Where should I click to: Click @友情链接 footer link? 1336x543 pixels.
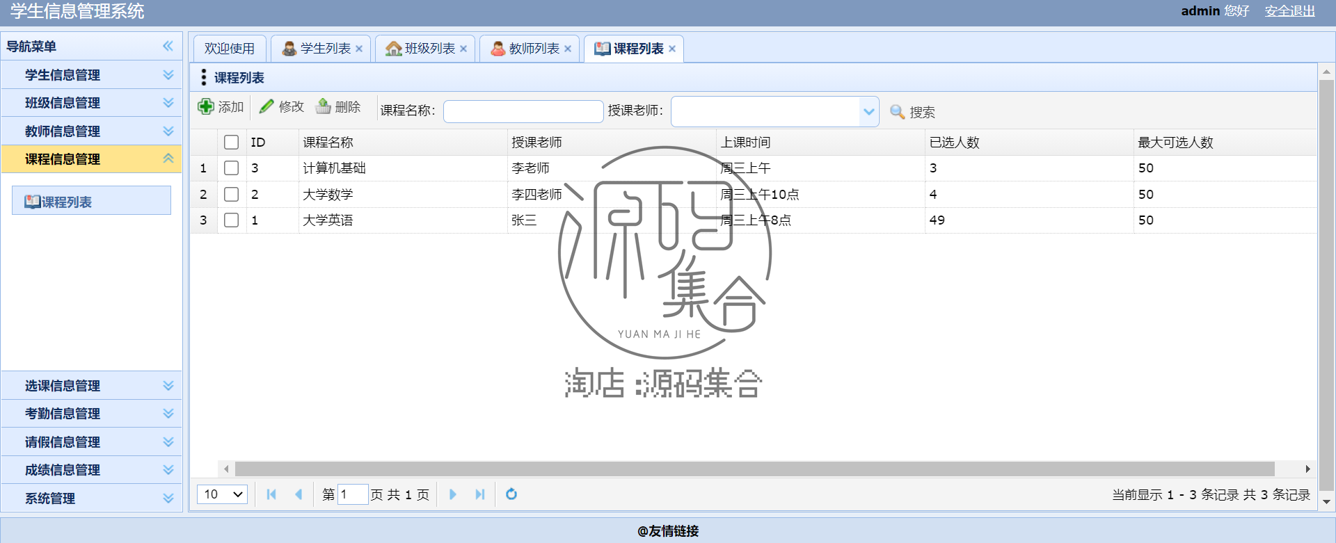point(668,531)
